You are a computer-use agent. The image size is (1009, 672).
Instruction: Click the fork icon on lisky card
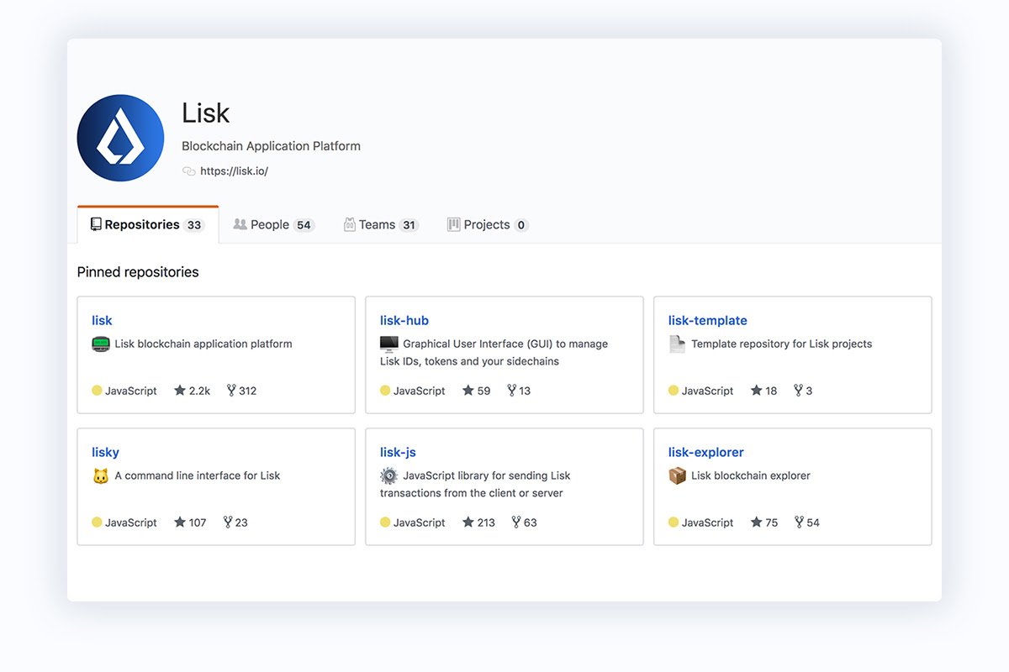(x=228, y=522)
